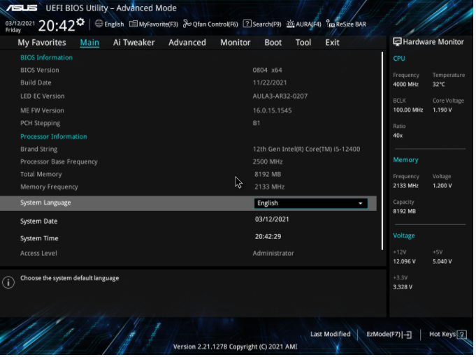Click the Administrator value

tap(273, 254)
